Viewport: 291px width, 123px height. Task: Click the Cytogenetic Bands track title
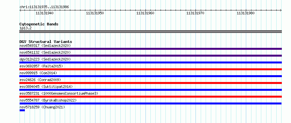click(39, 24)
